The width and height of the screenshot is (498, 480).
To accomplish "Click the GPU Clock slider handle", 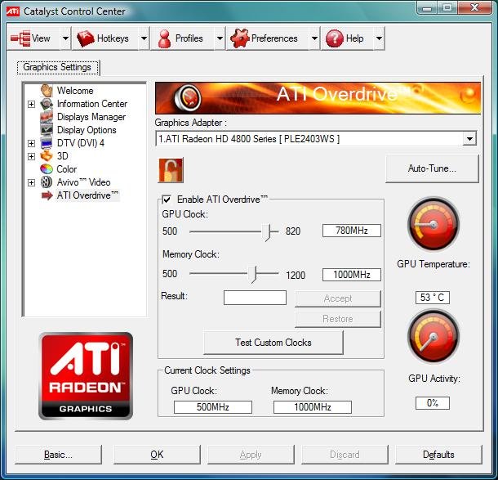I will click(x=267, y=232).
